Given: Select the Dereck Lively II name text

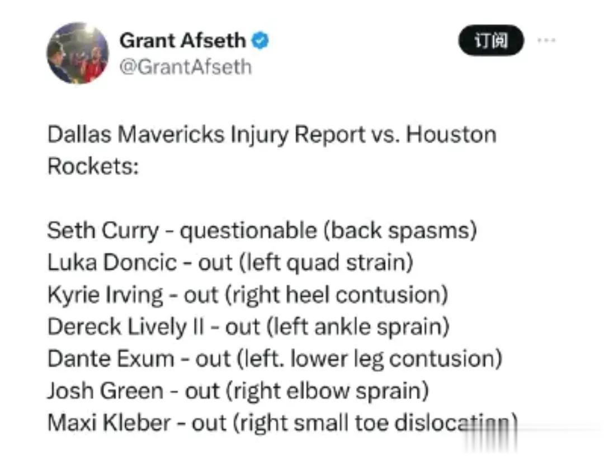Looking at the screenshot, I should pyautogui.click(x=126, y=327).
